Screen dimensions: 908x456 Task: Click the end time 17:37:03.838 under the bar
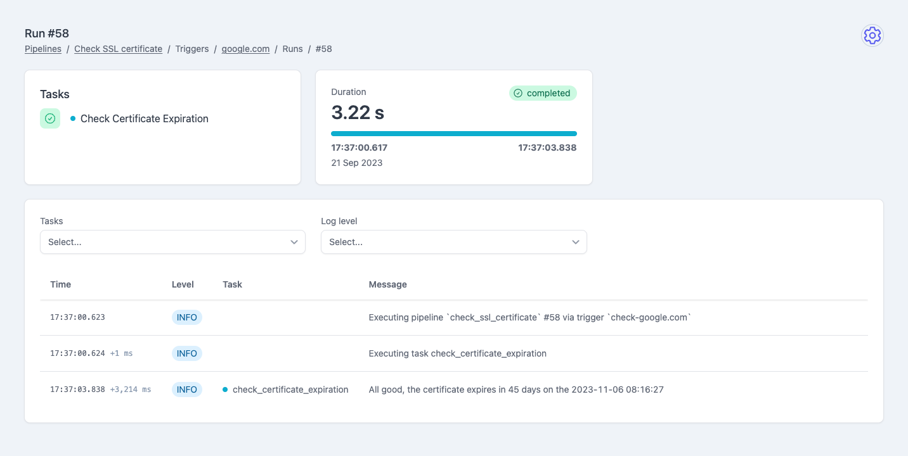point(547,148)
